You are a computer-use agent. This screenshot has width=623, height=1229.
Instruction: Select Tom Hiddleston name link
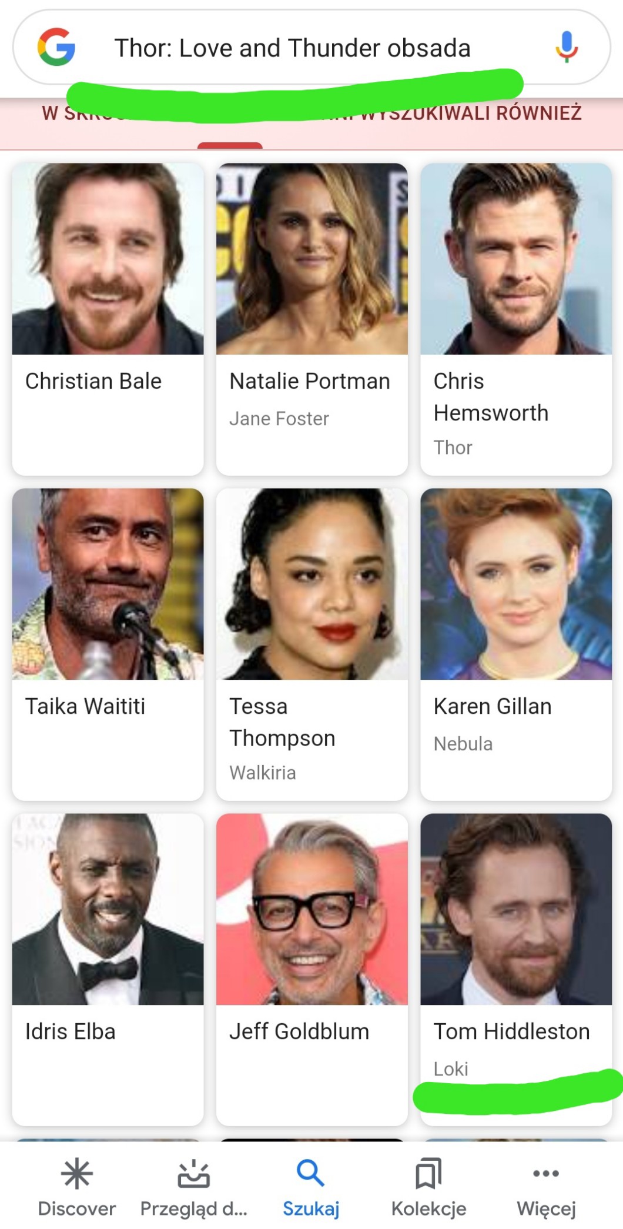click(x=511, y=1031)
